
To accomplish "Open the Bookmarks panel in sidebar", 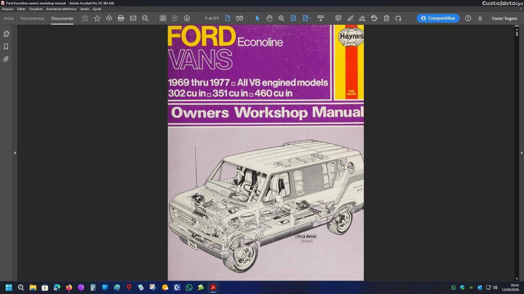I will click(6, 47).
